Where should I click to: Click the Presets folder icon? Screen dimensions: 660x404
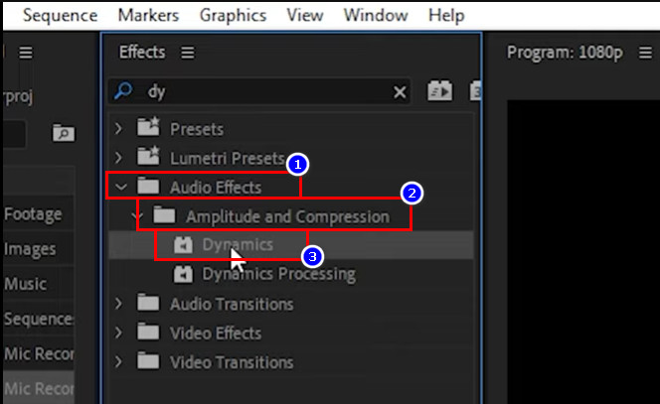(x=148, y=126)
